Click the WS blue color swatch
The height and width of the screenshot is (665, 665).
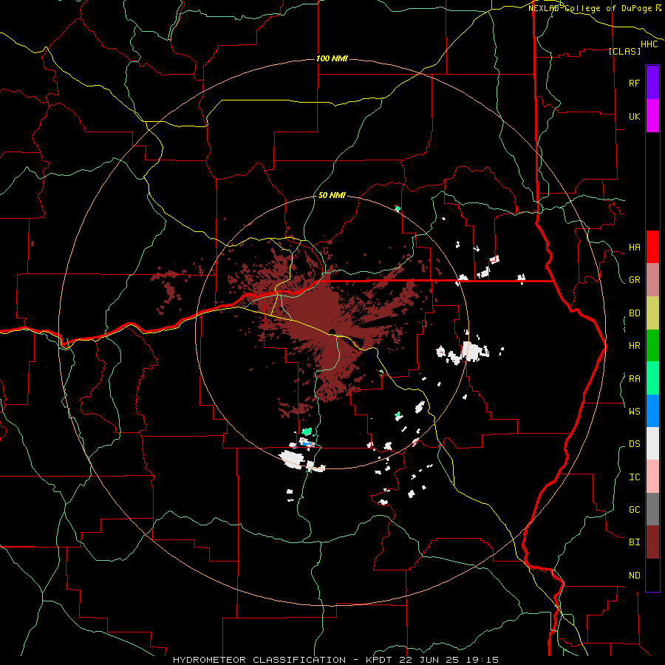coord(652,411)
